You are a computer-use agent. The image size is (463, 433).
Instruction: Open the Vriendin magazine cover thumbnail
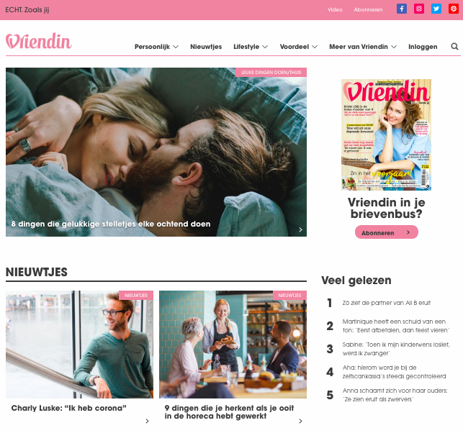point(386,135)
